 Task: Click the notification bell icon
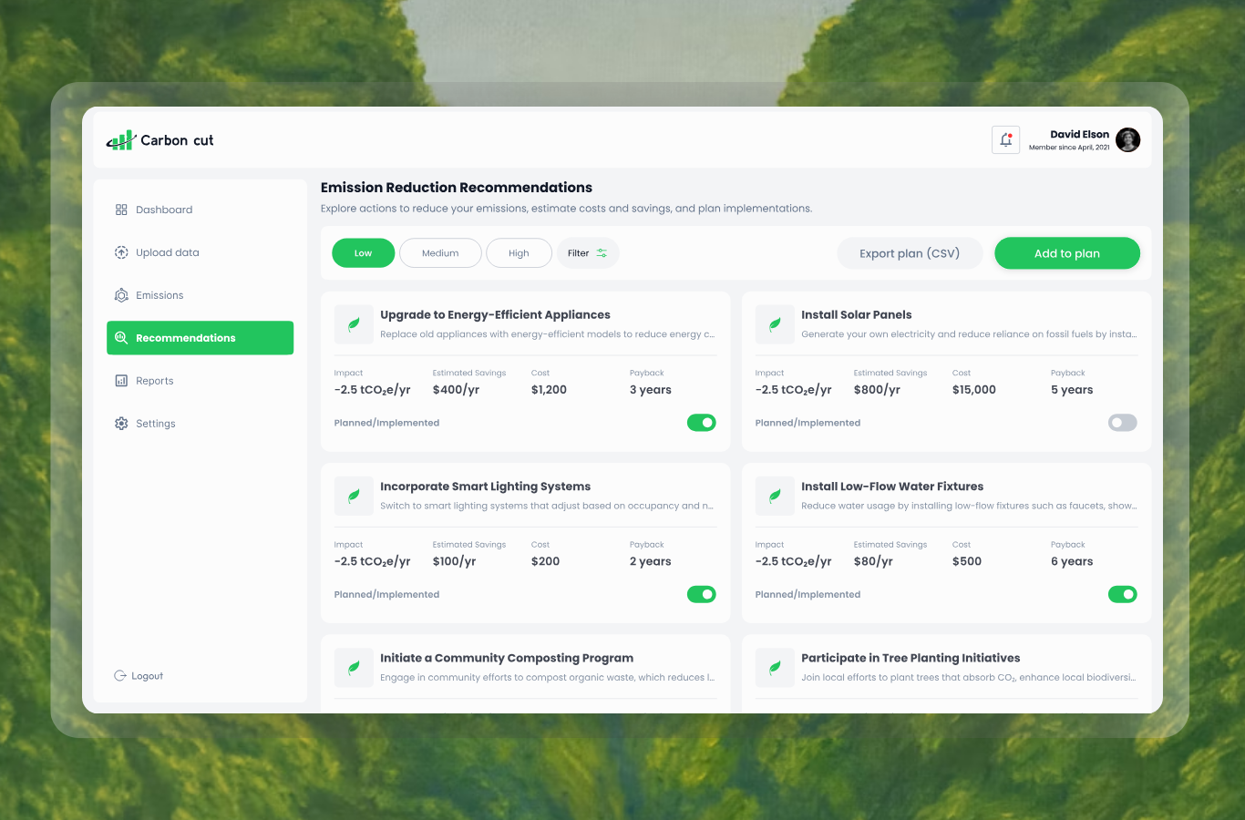1005,140
